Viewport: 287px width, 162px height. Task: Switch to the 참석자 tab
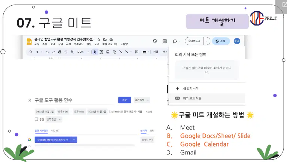pyautogui.click(x=143, y=131)
